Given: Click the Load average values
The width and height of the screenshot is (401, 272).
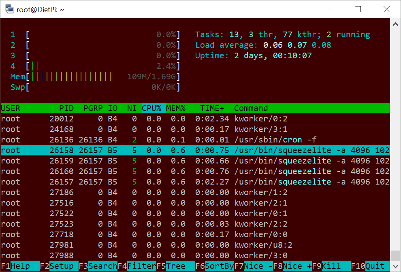Looking at the screenshot, I should (x=297, y=45).
